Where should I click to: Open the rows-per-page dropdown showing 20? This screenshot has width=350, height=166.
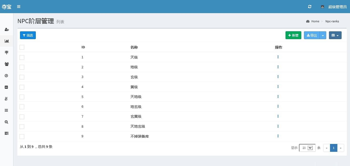coord(307,148)
